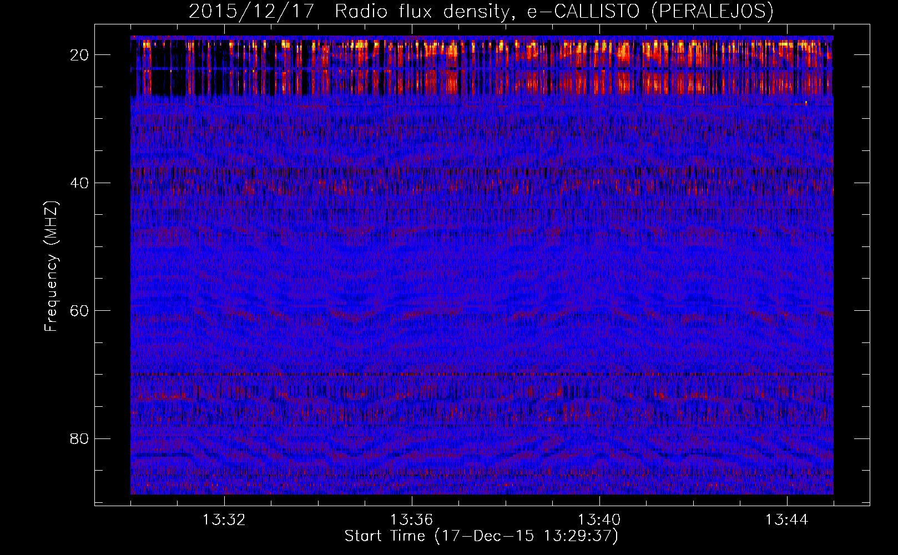Click the time tick label '13:32'

224,520
